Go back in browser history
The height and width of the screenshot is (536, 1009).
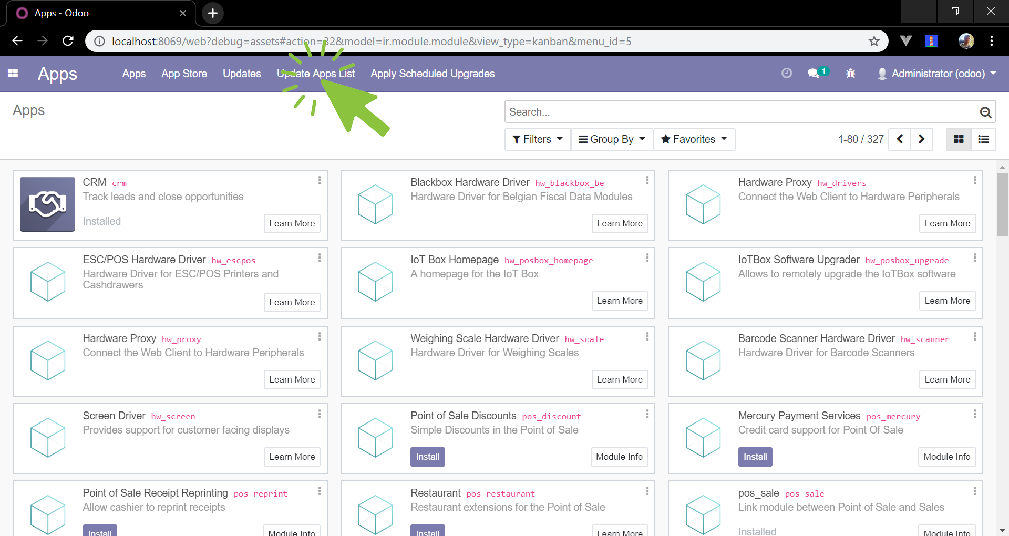17,41
